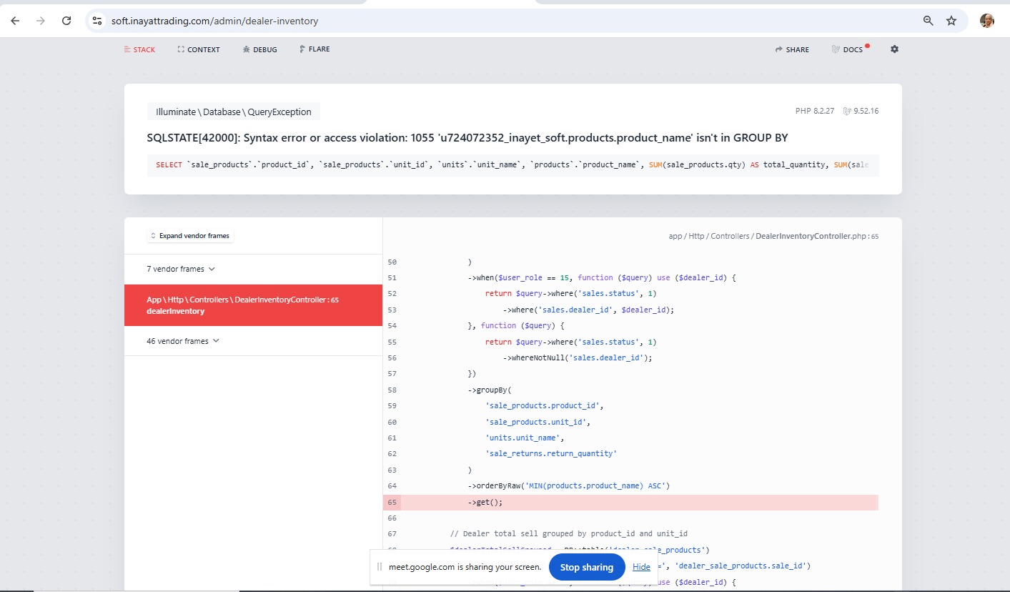1010x592 pixels.
Task: Reload the page with refresh icon
Action: pos(66,21)
